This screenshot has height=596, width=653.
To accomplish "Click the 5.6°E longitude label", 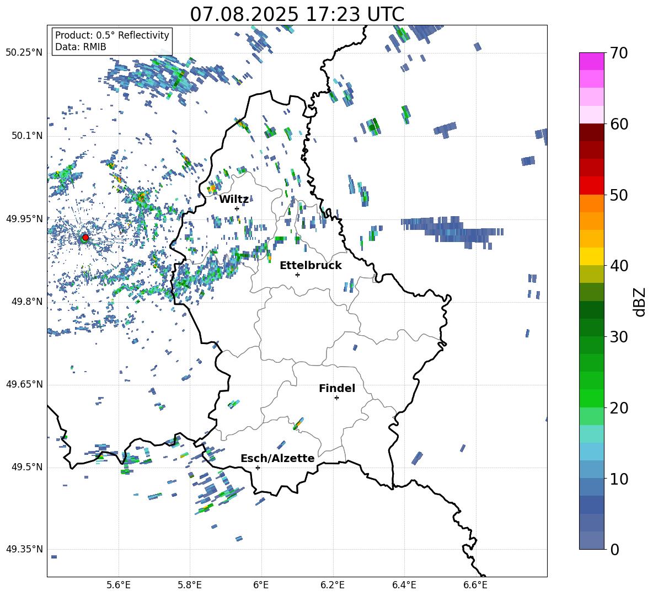I will point(119,585).
